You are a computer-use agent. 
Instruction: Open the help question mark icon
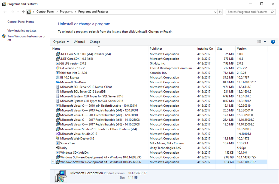point(273,42)
